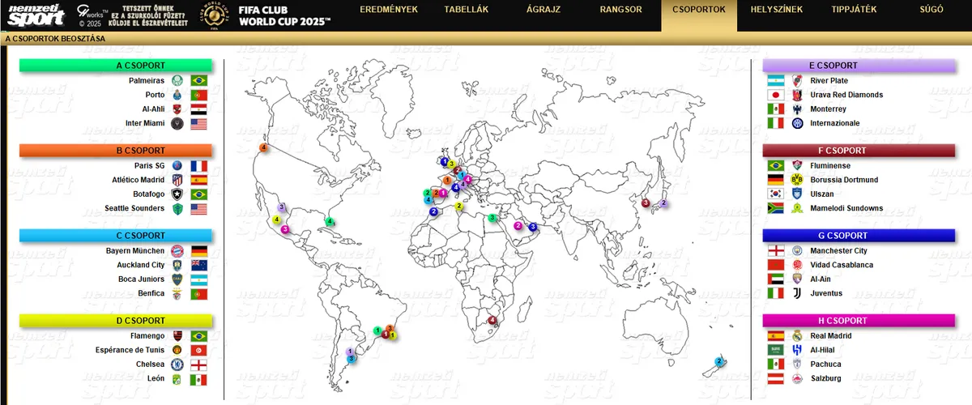Click the Pachuca team name

pos(827,364)
